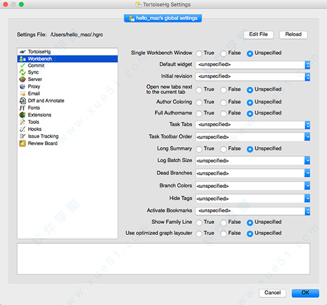This screenshot has height=305, width=327.
Task: Open the Task Tabs dropdown
Action: (x=253, y=125)
